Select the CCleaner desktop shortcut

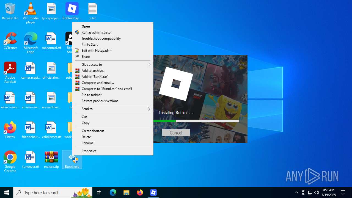[10, 41]
